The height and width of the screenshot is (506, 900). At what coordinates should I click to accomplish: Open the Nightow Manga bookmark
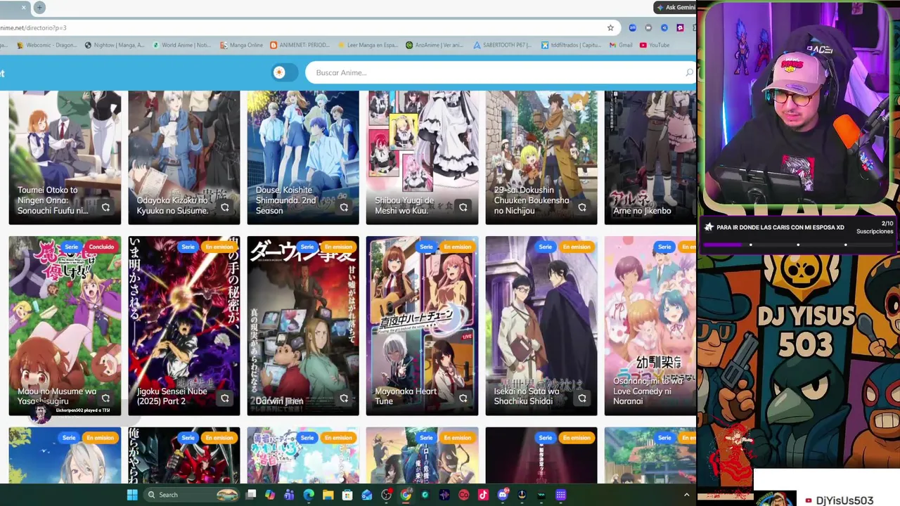[115, 45]
